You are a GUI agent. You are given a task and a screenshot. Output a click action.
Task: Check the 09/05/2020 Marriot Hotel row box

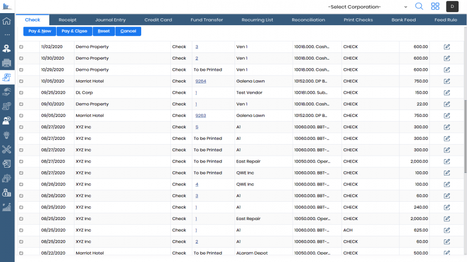coord(22,116)
